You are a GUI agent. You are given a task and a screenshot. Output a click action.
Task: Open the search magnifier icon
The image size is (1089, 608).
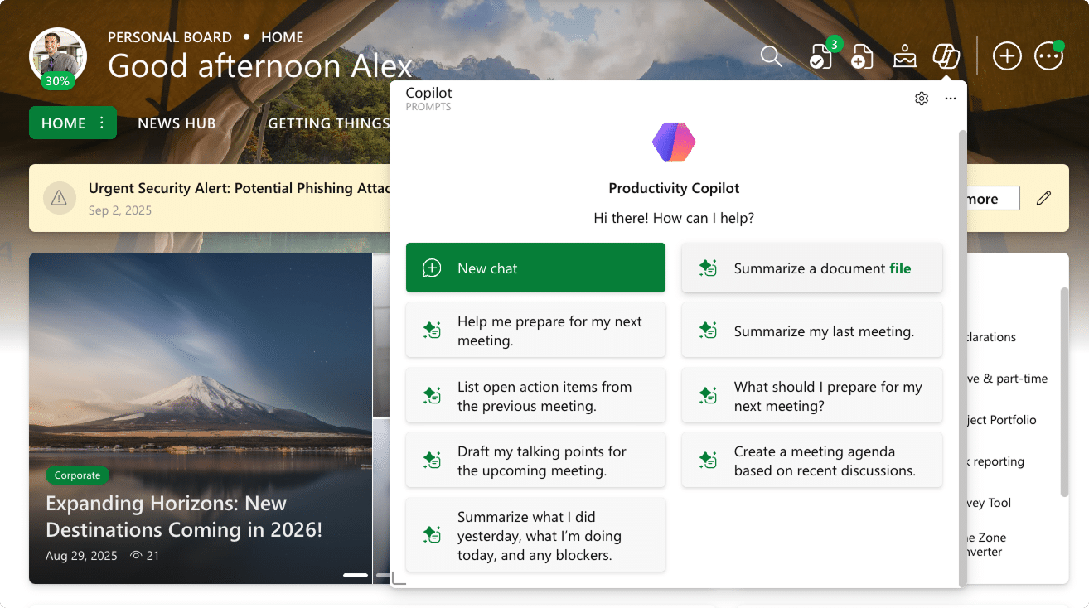pos(771,56)
